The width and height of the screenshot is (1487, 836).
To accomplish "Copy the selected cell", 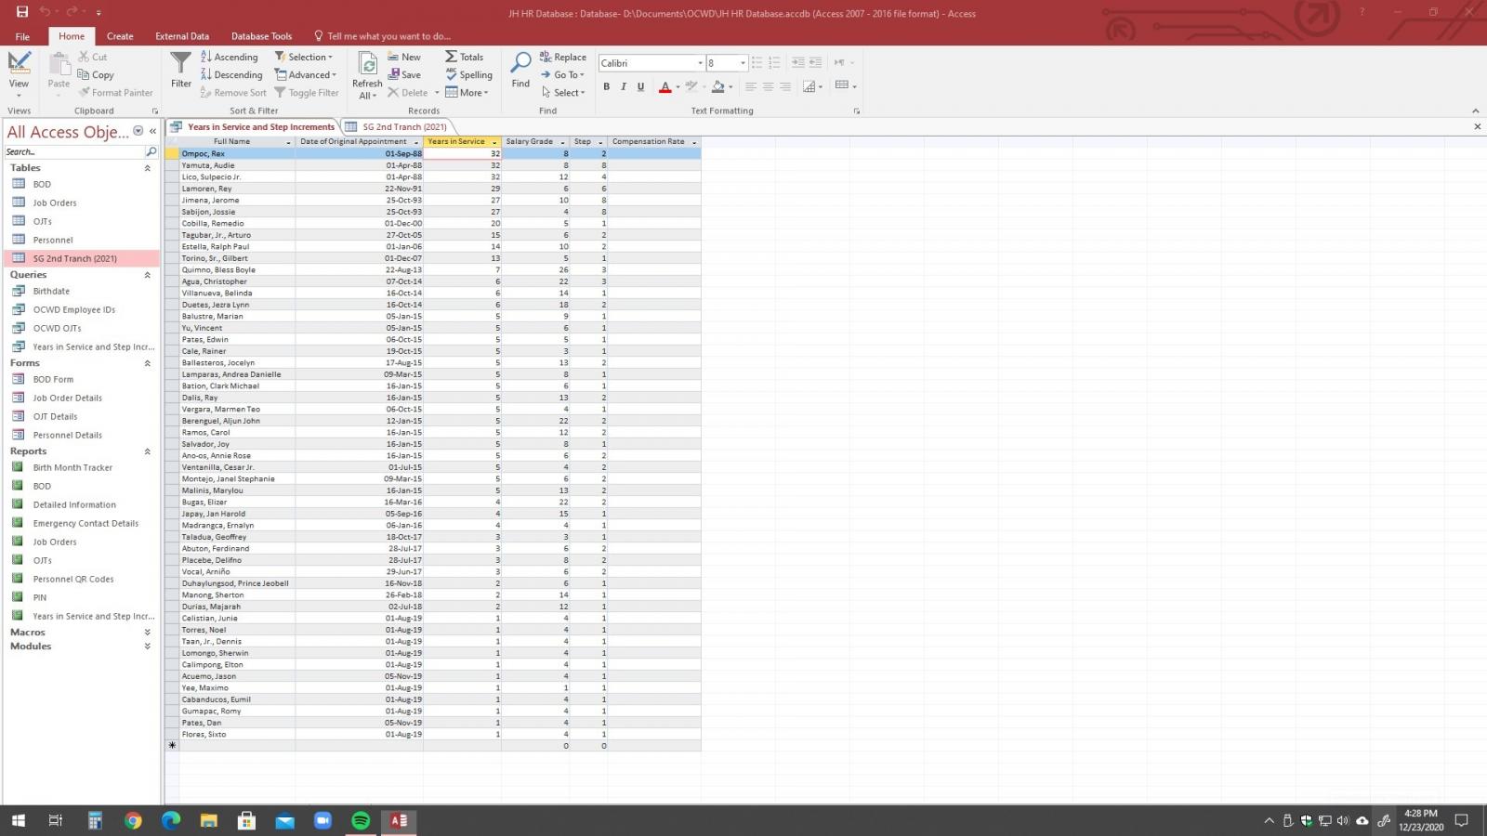I will (x=96, y=74).
